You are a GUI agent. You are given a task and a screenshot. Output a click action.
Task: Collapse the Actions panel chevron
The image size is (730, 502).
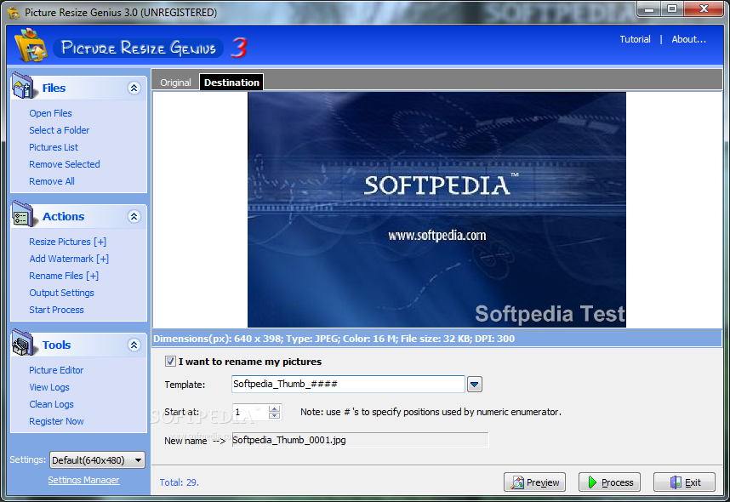pos(134,216)
